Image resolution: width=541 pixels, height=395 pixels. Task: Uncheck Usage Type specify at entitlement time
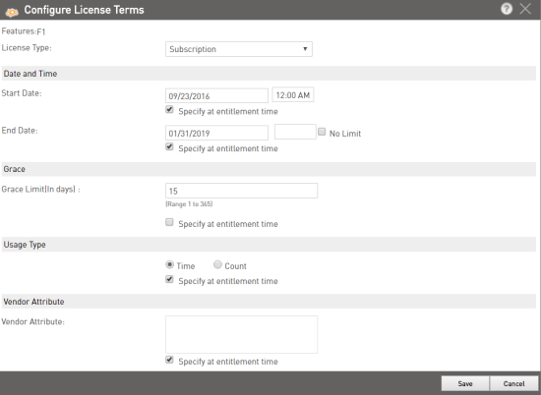pyautogui.click(x=169, y=279)
